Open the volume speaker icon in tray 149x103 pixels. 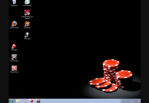[x=134, y=101]
